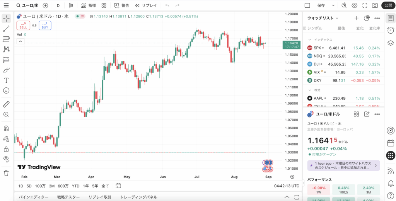Select the 1D time range
The height and width of the screenshot is (201, 396).
[21, 186]
